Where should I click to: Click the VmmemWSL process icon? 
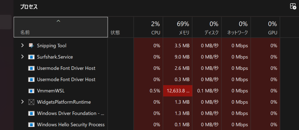(x=31, y=91)
